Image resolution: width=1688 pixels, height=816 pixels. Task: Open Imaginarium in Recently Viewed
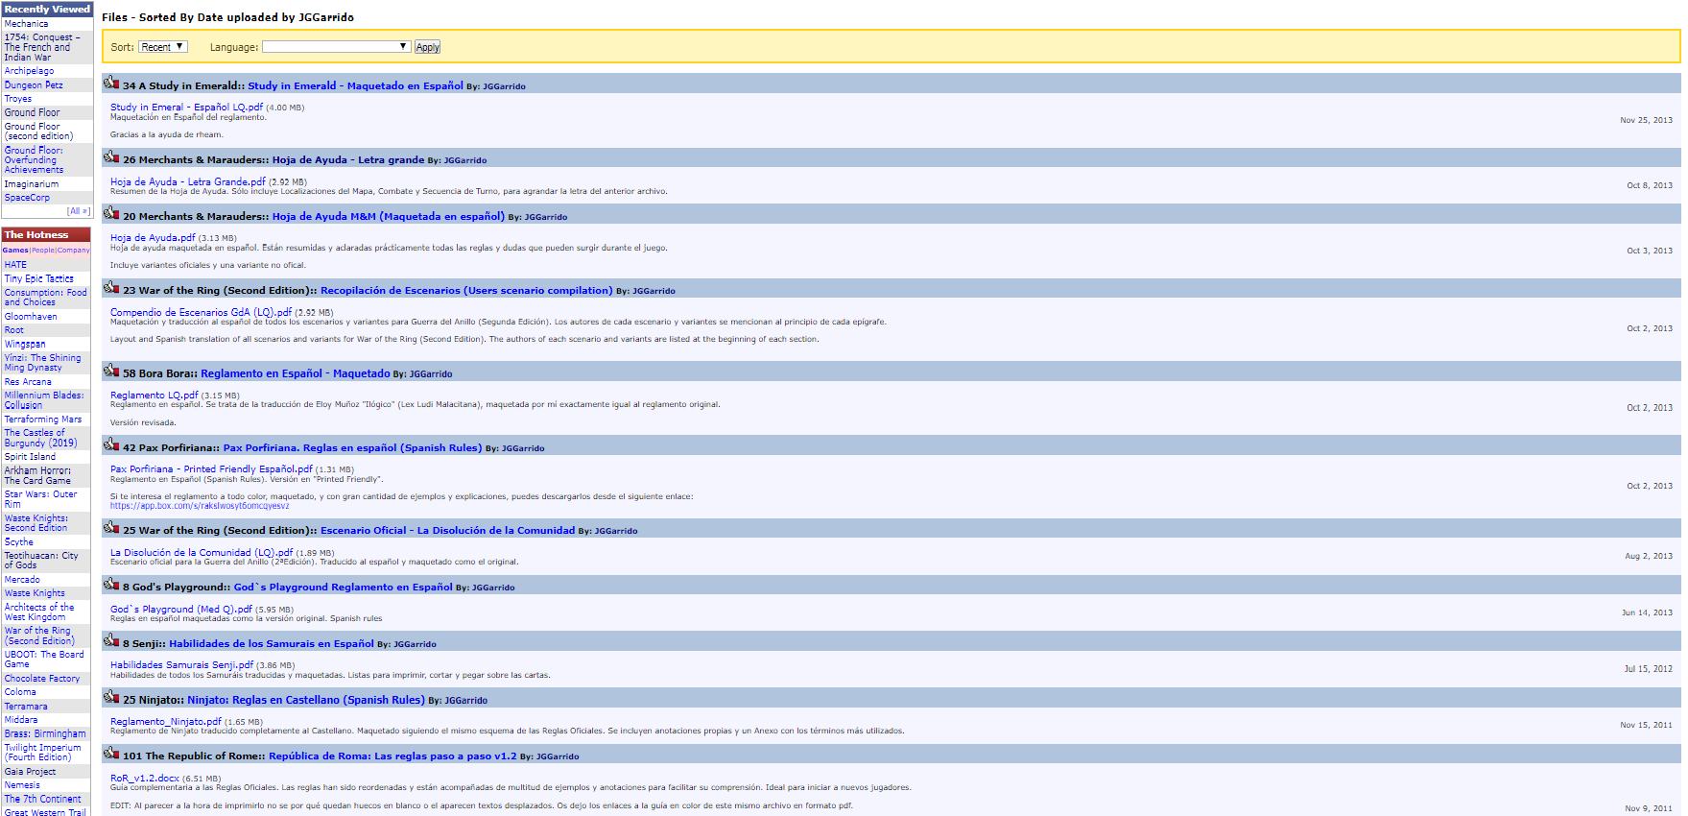point(32,184)
